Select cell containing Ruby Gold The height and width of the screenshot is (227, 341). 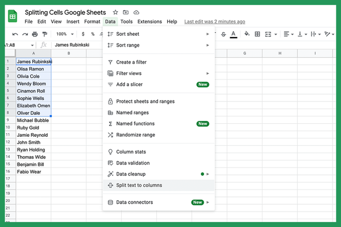[34, 128]
